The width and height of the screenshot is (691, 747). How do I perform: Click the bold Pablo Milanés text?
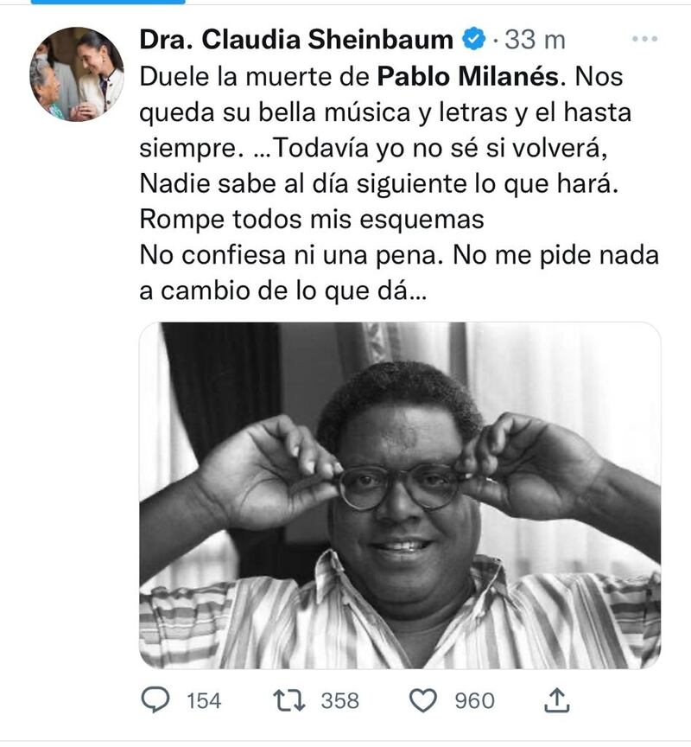(467, 76)
